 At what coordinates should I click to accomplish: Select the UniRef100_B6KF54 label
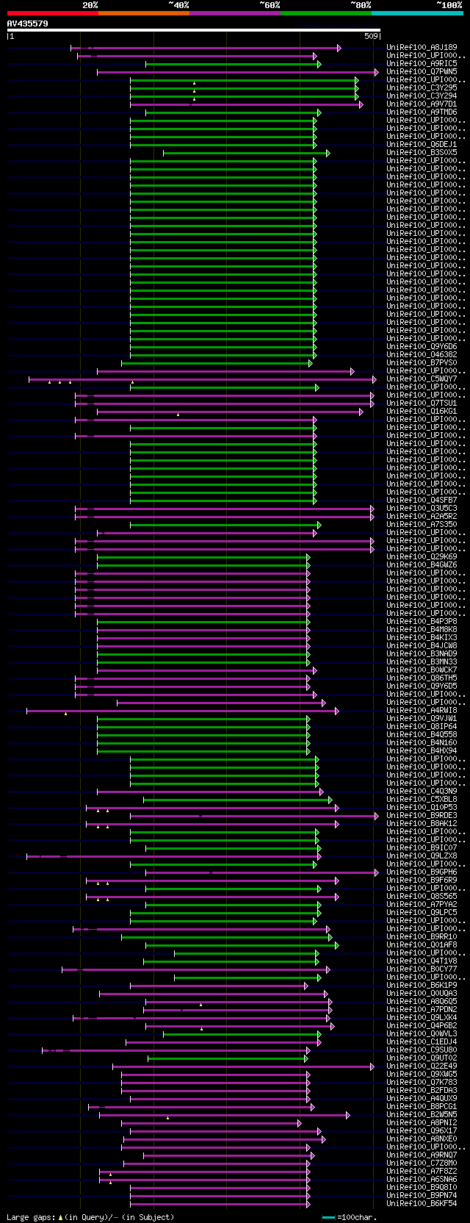(422, 1204)
